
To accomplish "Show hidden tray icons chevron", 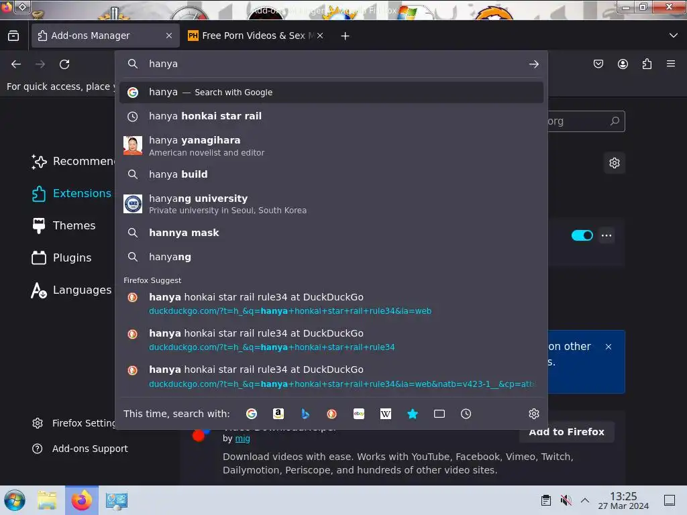I will 585,500.
